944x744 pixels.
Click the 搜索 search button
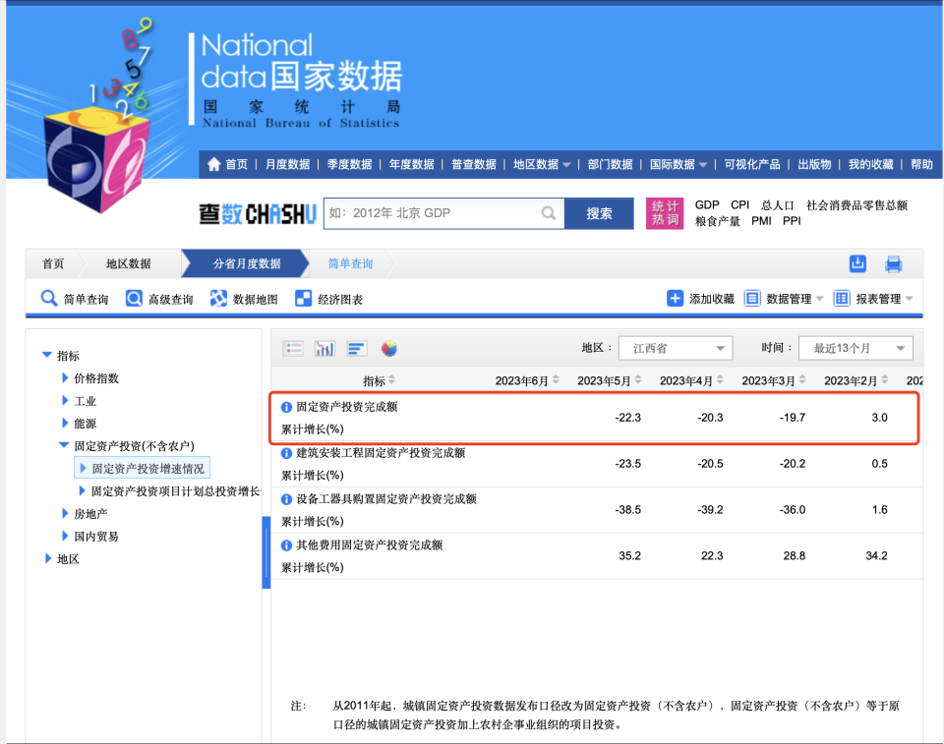click(599, 213)
